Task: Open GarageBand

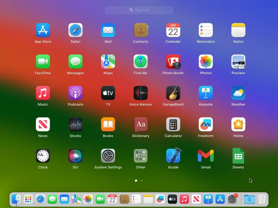Action: [173, 93]
